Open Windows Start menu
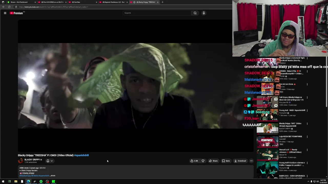328x184 pixels. (3, 182)
